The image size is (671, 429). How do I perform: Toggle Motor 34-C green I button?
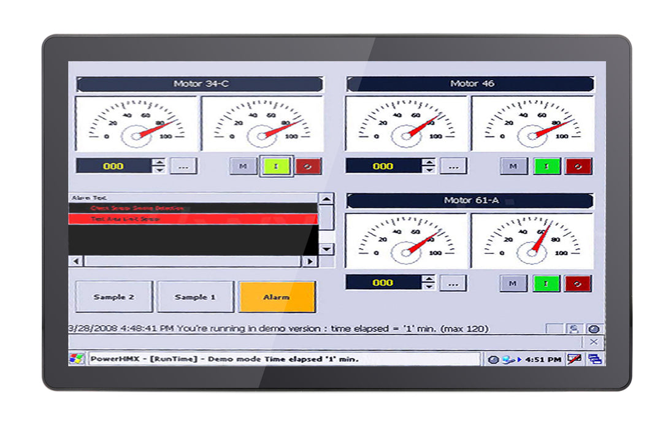click(x=276, y=166)
